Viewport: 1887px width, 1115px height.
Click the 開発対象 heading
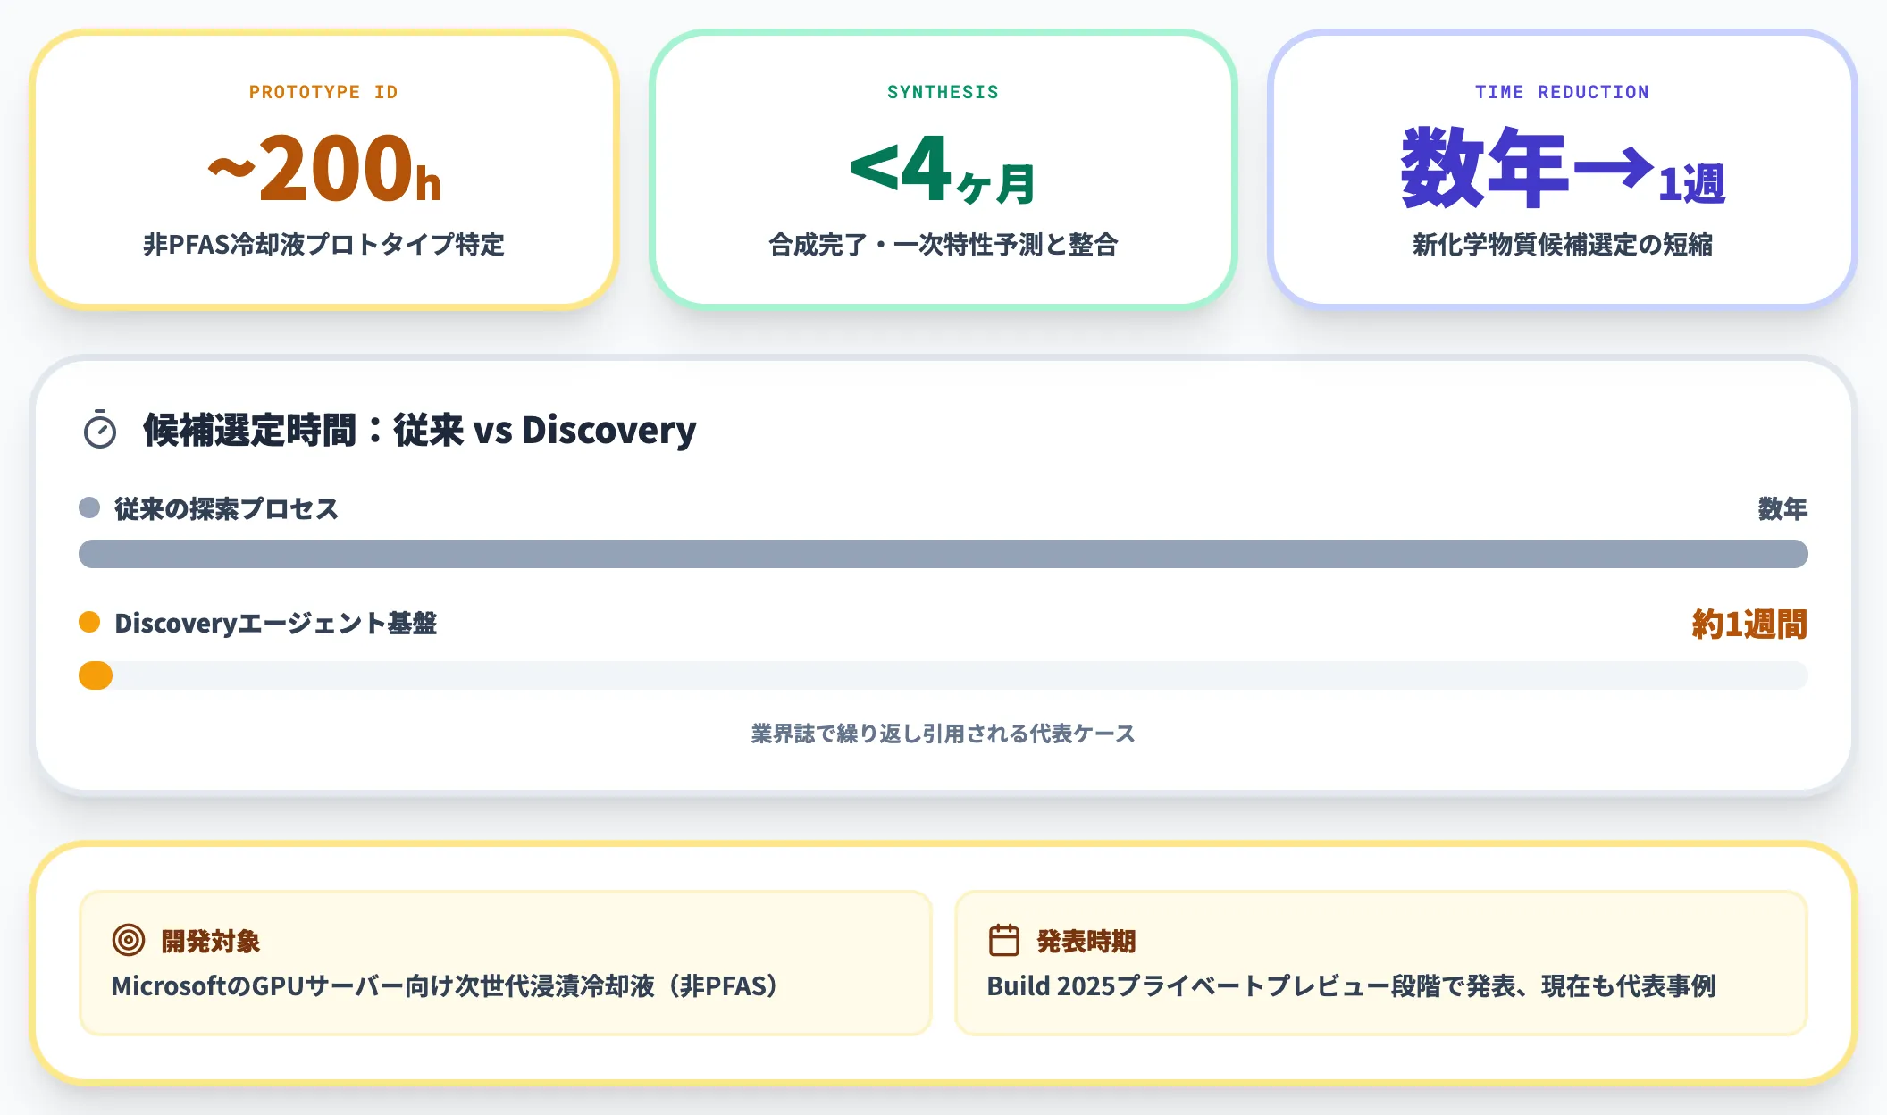click(211, 941)
